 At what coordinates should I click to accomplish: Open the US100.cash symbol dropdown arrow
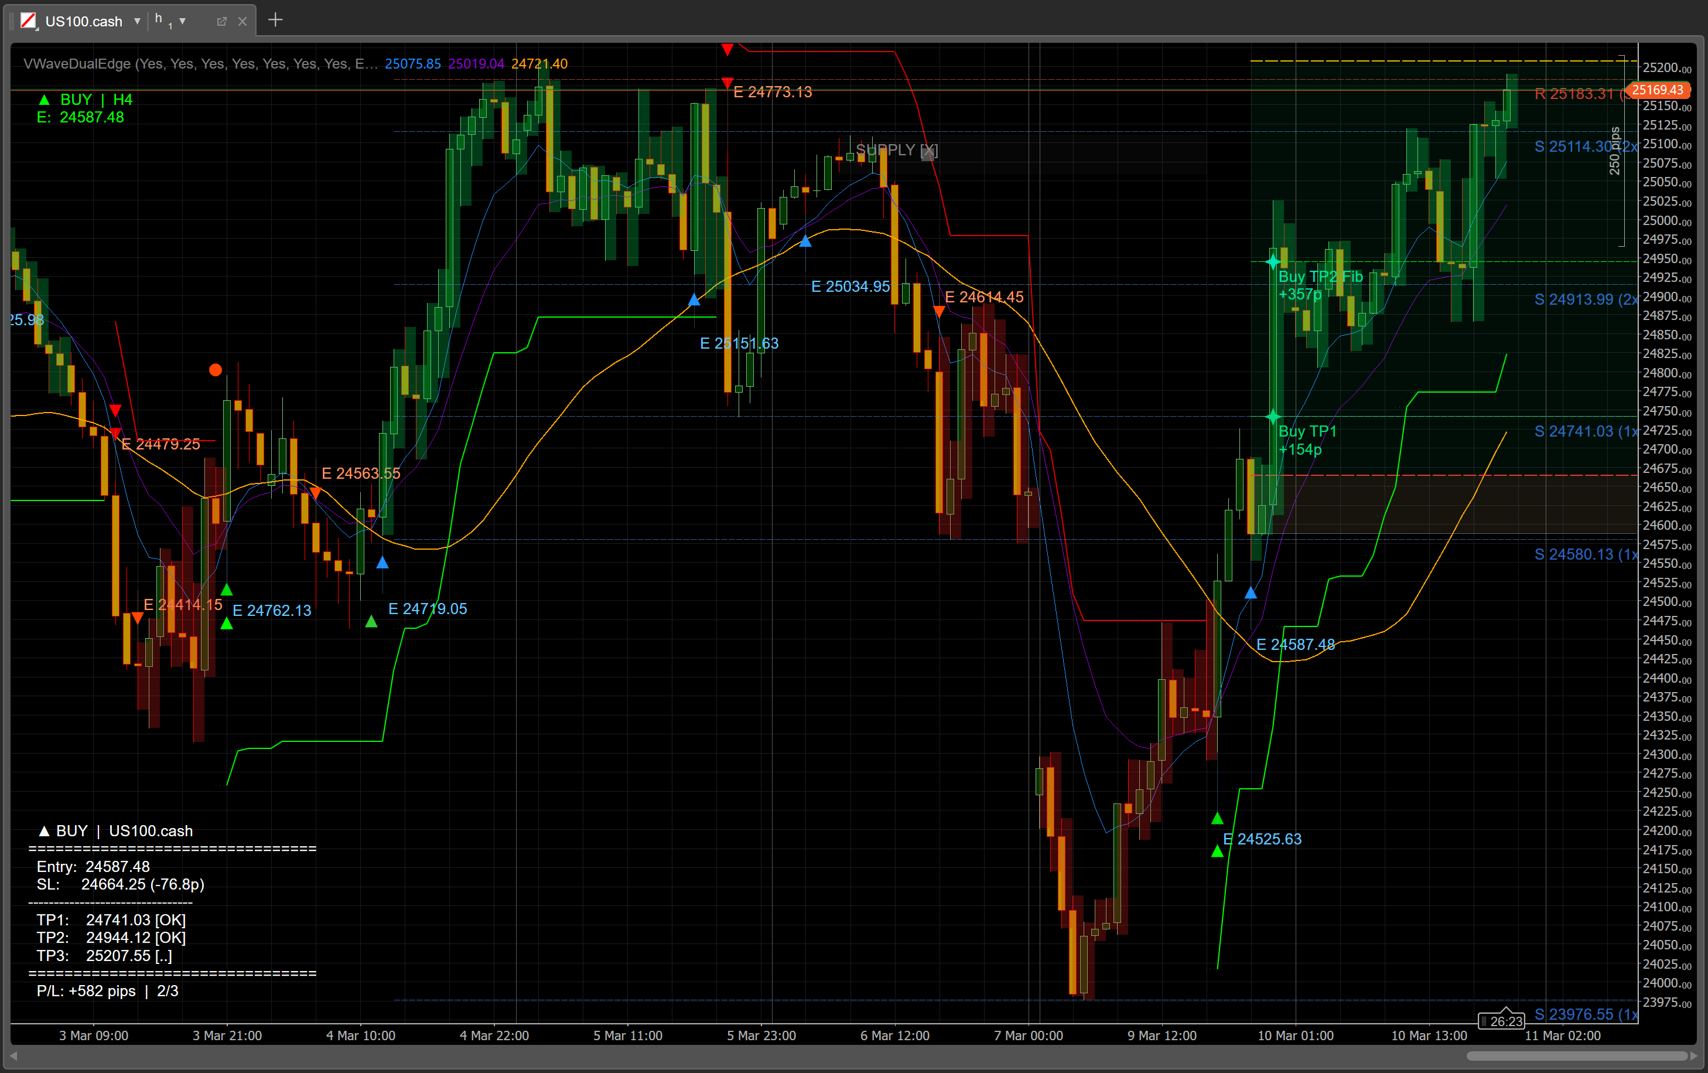(x=137, y=21)
